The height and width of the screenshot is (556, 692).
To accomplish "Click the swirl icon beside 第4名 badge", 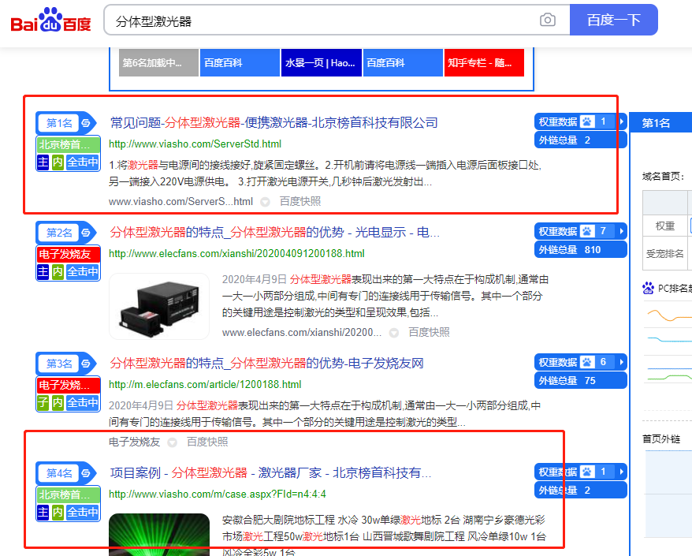I will [87, 473].
